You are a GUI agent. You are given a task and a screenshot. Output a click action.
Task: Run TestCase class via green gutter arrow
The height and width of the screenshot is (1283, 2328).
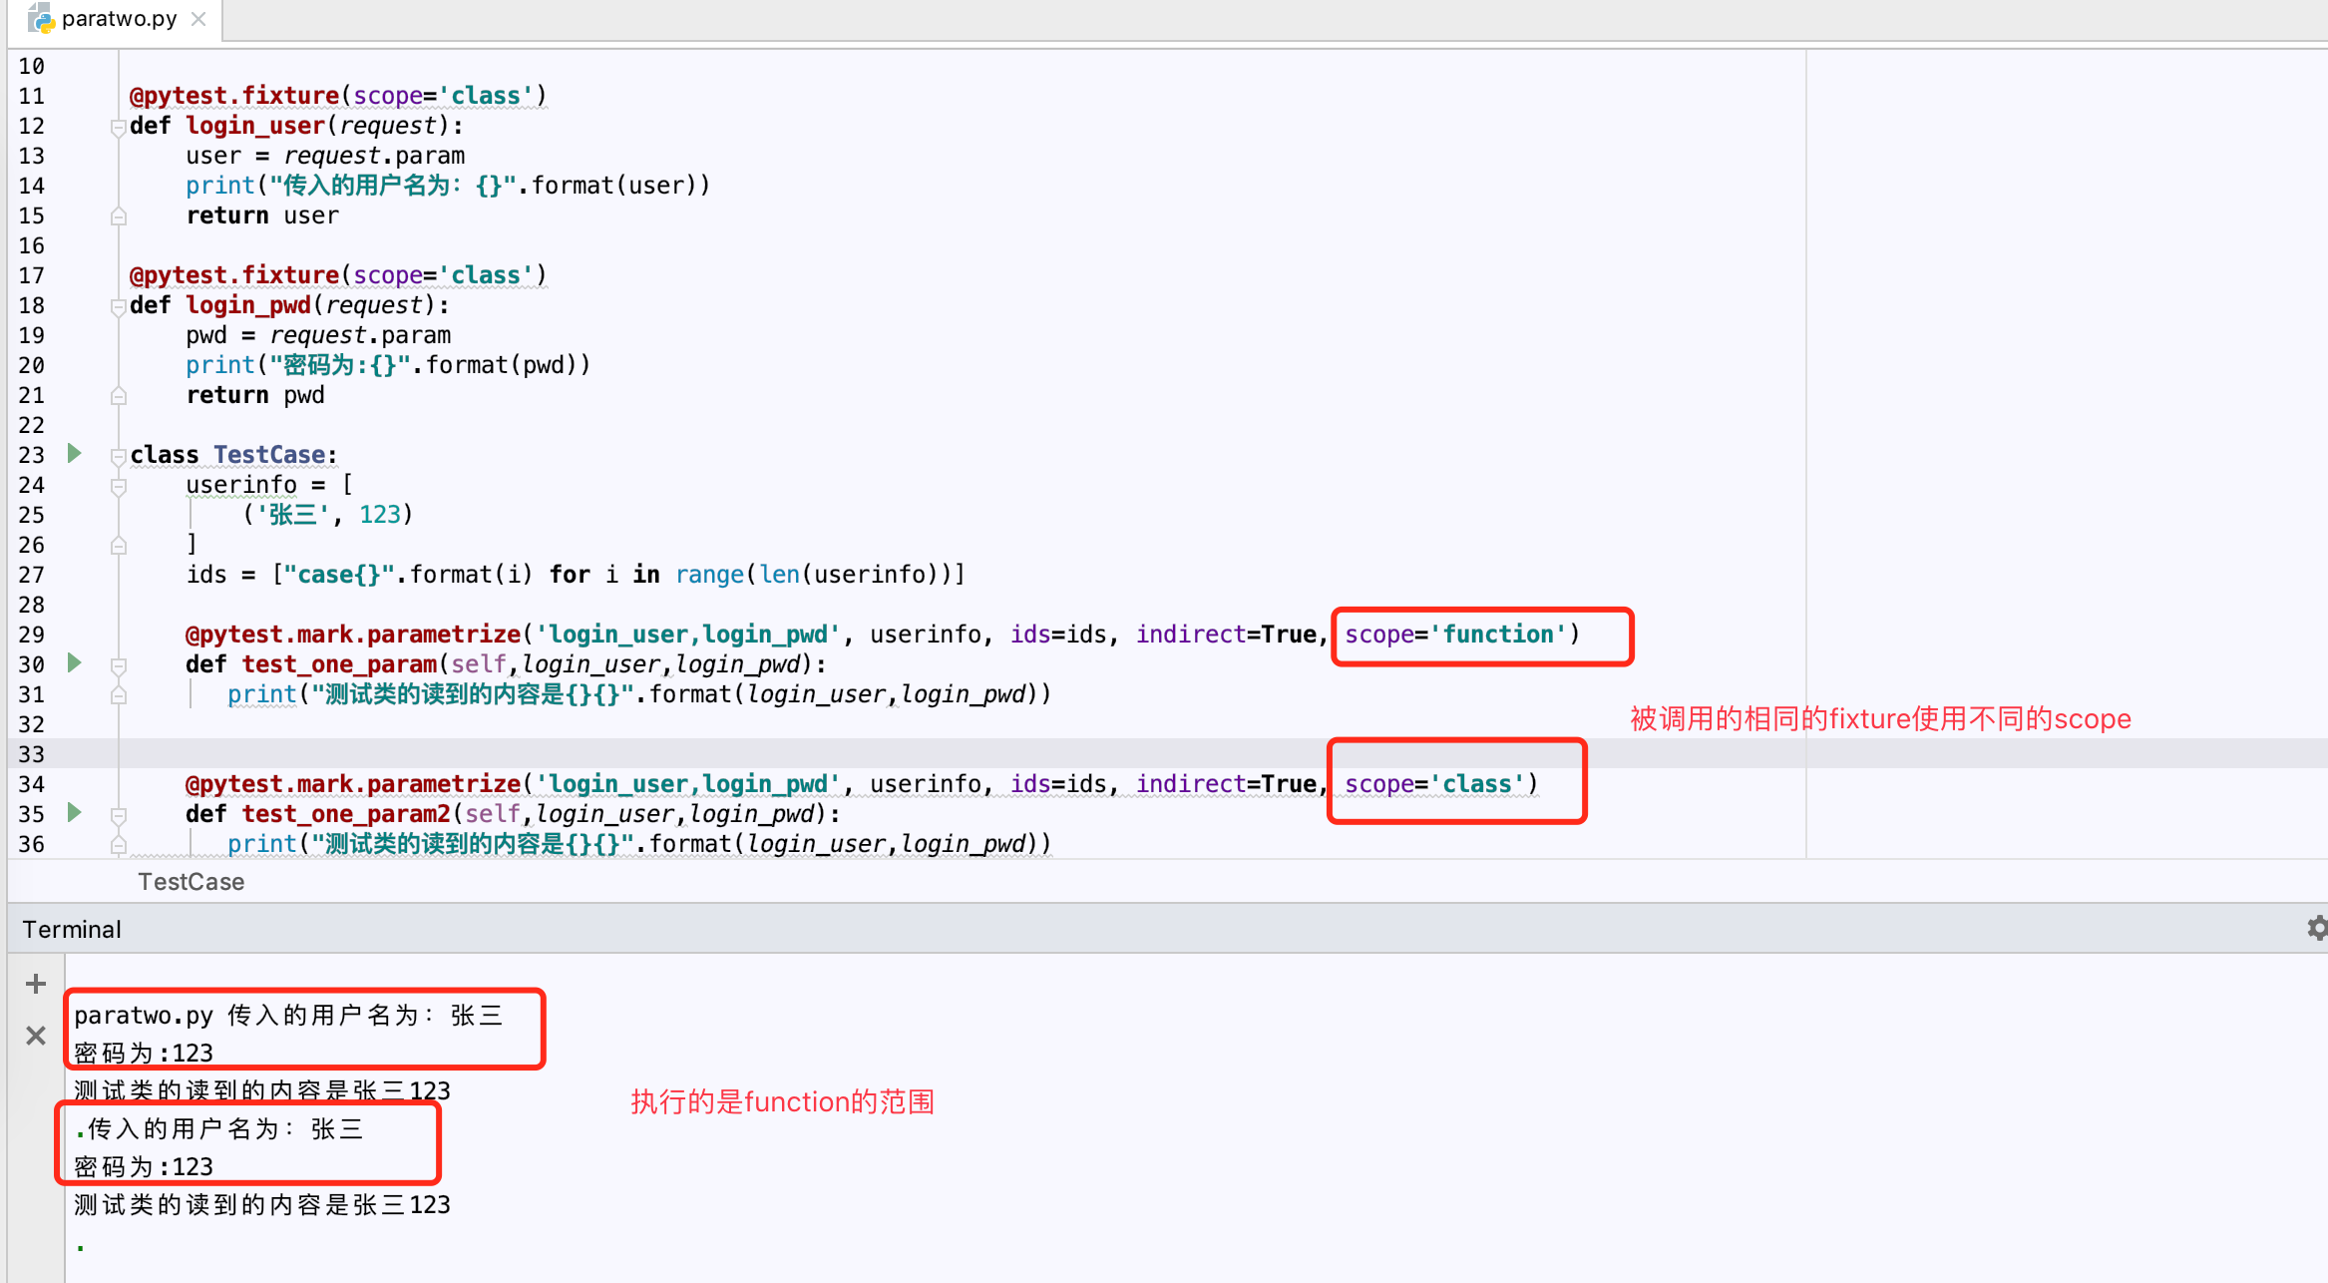(75, 454)
